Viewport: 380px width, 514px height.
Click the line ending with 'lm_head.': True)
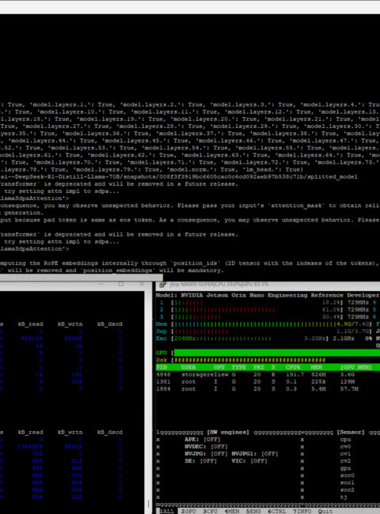pyautogui.click(x=152, y=170)
